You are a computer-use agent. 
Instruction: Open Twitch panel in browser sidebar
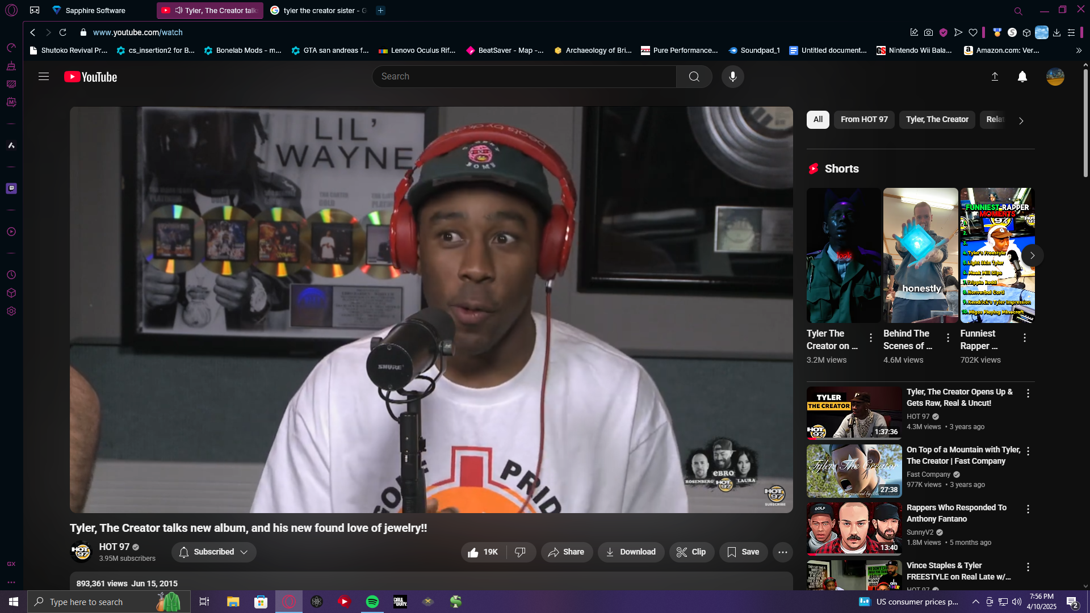tap(11, 188)
